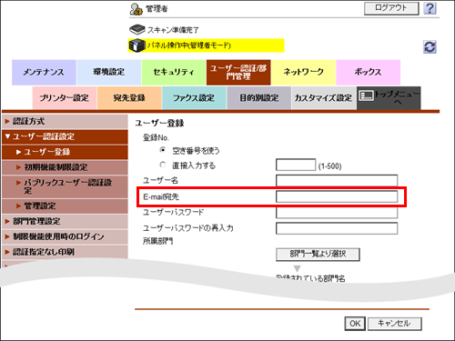This screenshot has width=455, height=341.
Task: Click the top menu icon
Action: [366, 95]
